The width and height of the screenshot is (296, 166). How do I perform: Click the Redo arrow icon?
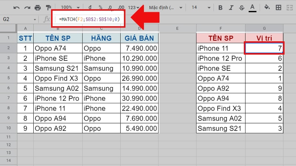click(27, 8)
